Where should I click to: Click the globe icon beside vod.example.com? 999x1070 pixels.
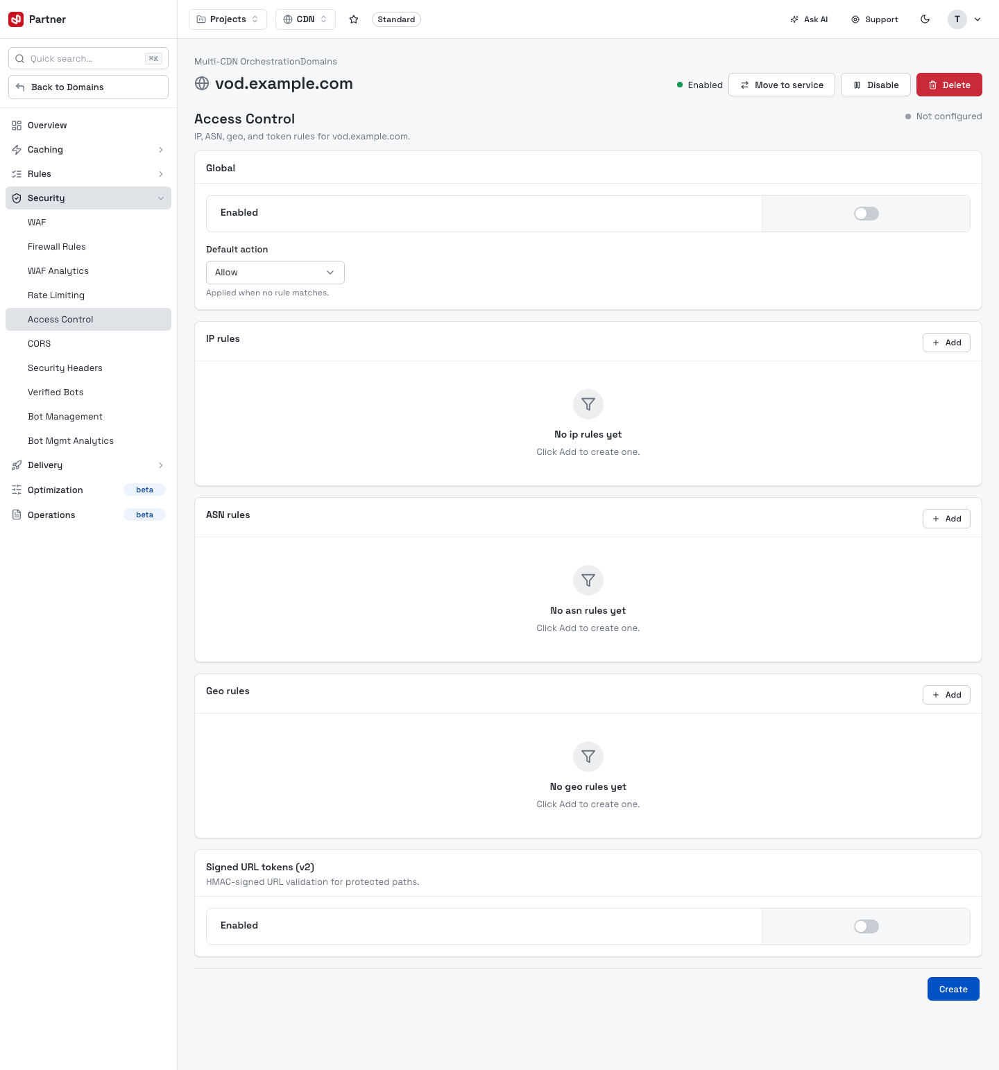(202, 83)
